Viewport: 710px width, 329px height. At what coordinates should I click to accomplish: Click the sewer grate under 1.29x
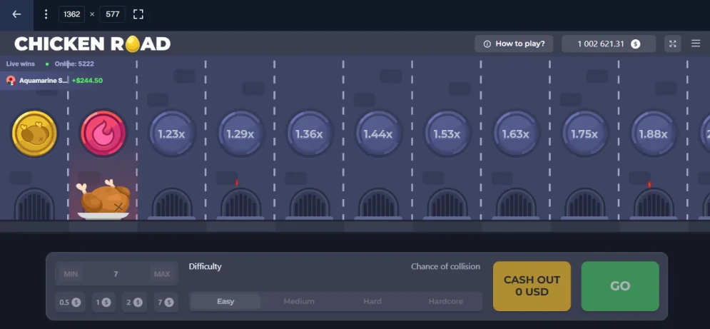241,204
